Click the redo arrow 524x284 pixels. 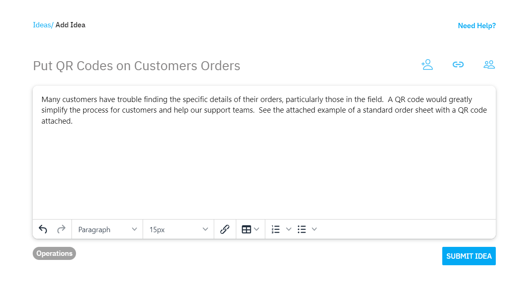(x=61, y=229)
